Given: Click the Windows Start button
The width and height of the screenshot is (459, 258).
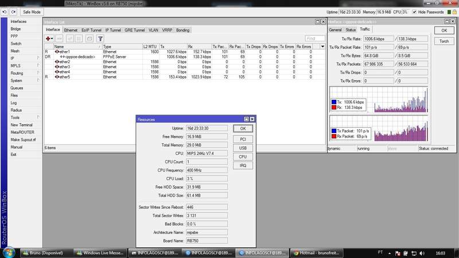Looking at the screenshot, I should (x=9, y=253).
